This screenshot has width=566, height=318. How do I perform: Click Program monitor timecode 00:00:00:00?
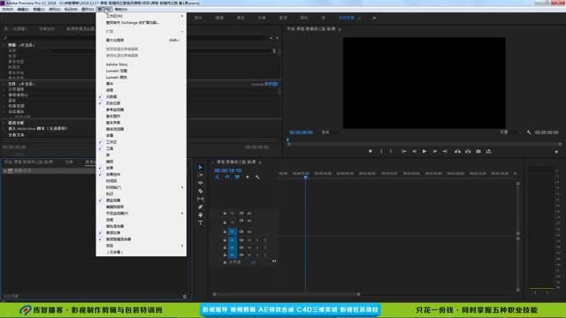point(301,132)
